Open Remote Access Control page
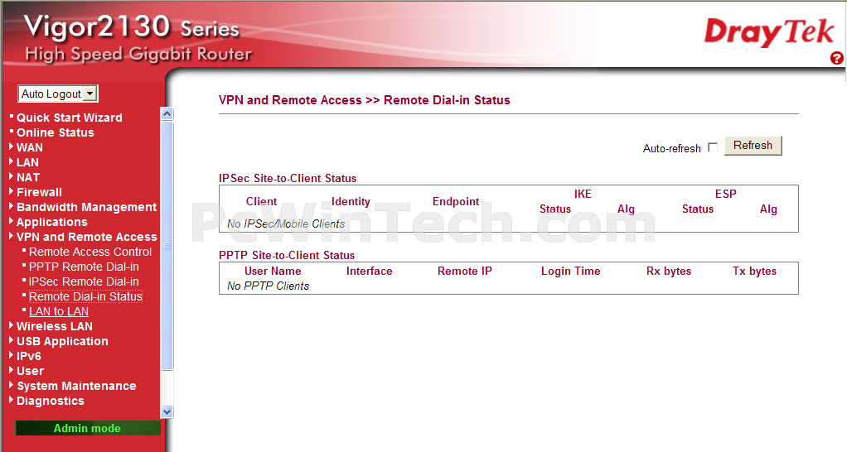This screenshot has width=847, height=452. click(x=90, y=252)
